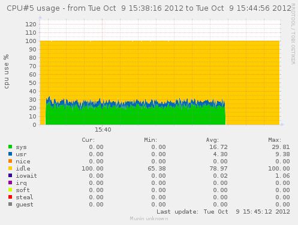298x225 pixels.
Task: Click the 100 y-axis tick label
Action: tap(31, 41)
